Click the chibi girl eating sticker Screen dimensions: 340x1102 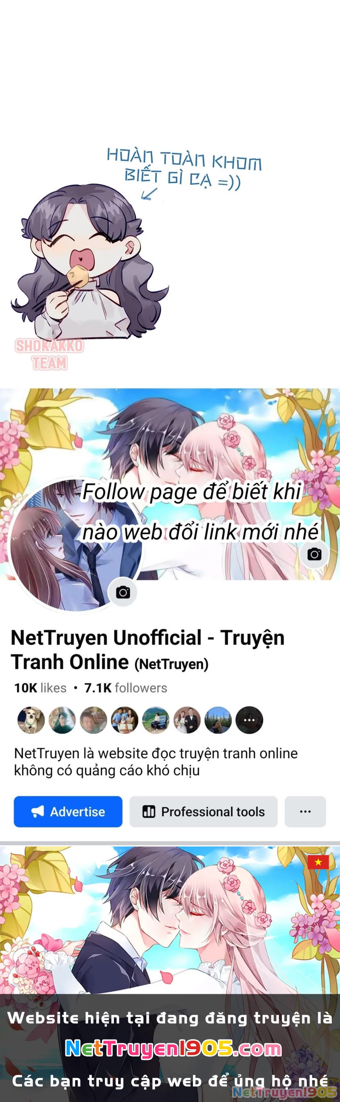(x=91, y=262)
